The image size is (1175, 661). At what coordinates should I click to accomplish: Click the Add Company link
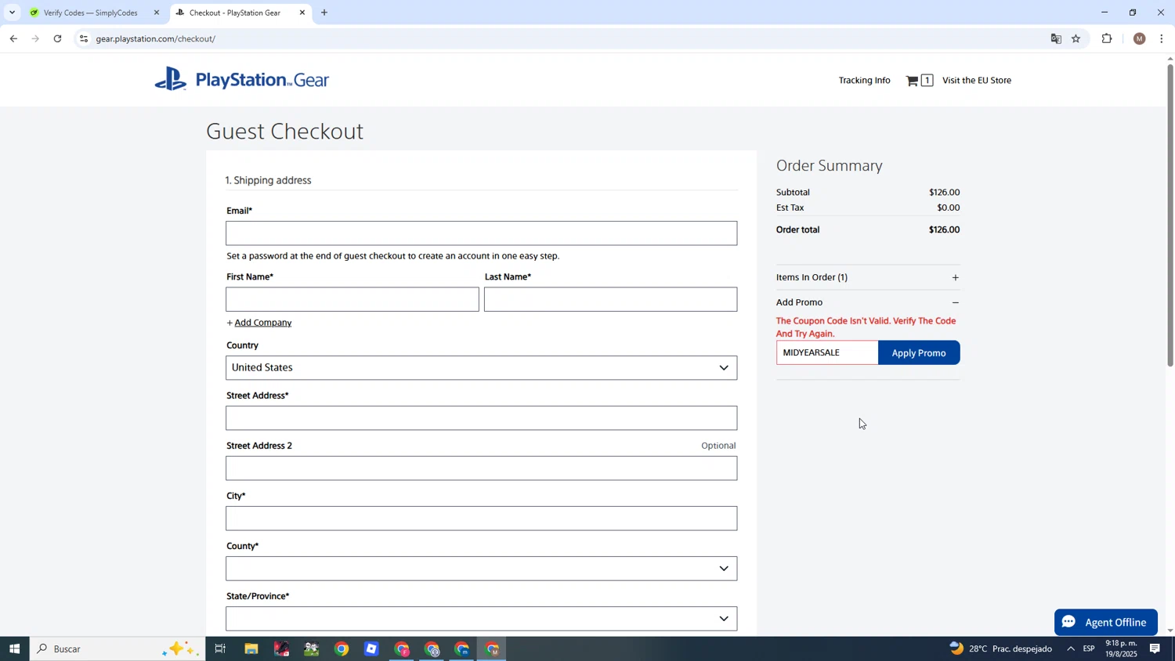(x=262, y=323)
